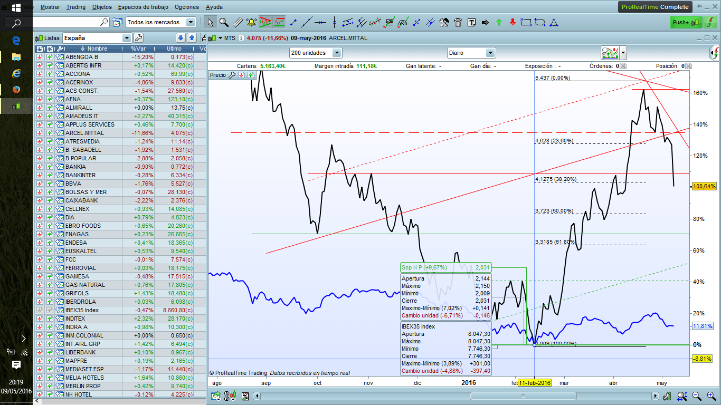
Task: Activate the magnifier zoom tool in the toolbar
Action: tap(224, 22)
